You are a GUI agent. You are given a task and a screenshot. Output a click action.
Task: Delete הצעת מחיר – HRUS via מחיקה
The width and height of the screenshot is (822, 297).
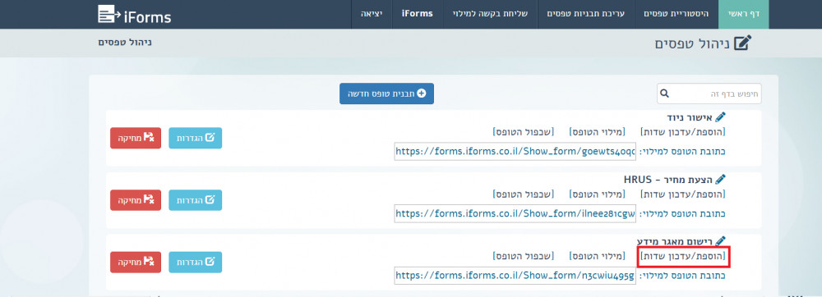[136, 200]
